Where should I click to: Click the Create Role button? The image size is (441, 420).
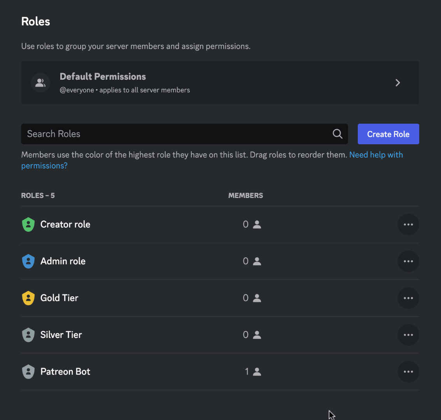[x=388, y=134]
